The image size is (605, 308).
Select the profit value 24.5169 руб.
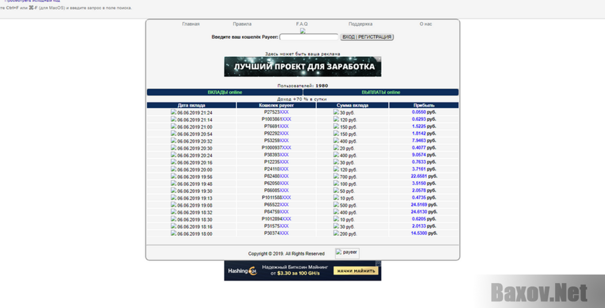coord(424,205)
